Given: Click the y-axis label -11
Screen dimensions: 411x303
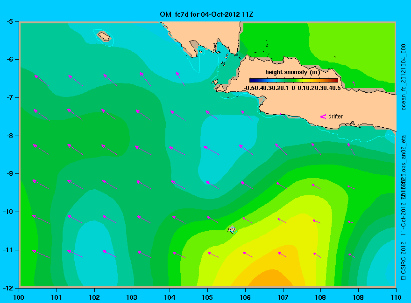Looking at the screenshot, I should [x=8, y=250].
